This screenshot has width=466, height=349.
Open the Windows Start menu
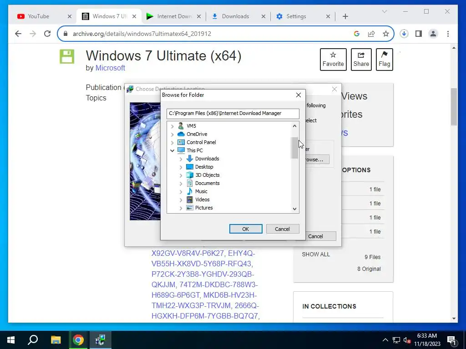pyautogui.click(x=11, y=340)
